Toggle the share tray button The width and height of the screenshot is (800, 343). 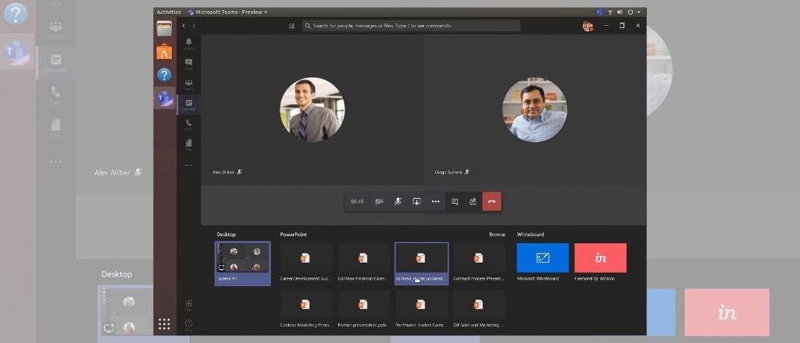pyautogui.click(x=416, y=202)
